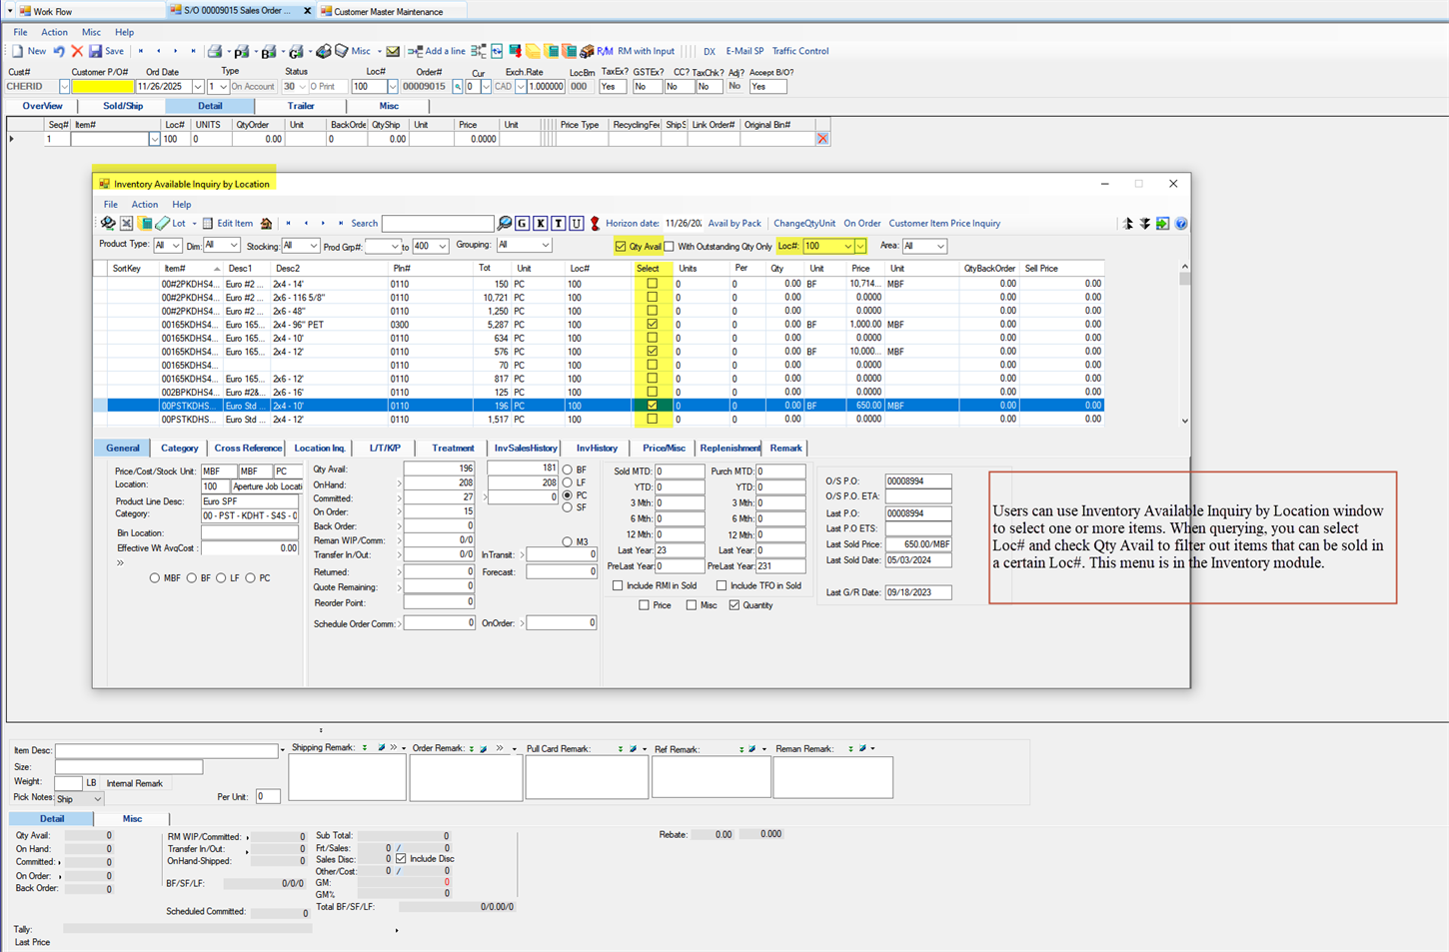Open the Loc# dropdown in inquiry filter

[x=848, y=247]
